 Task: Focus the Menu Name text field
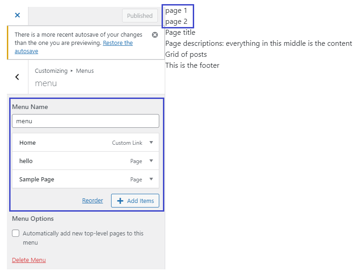[85, 121]
